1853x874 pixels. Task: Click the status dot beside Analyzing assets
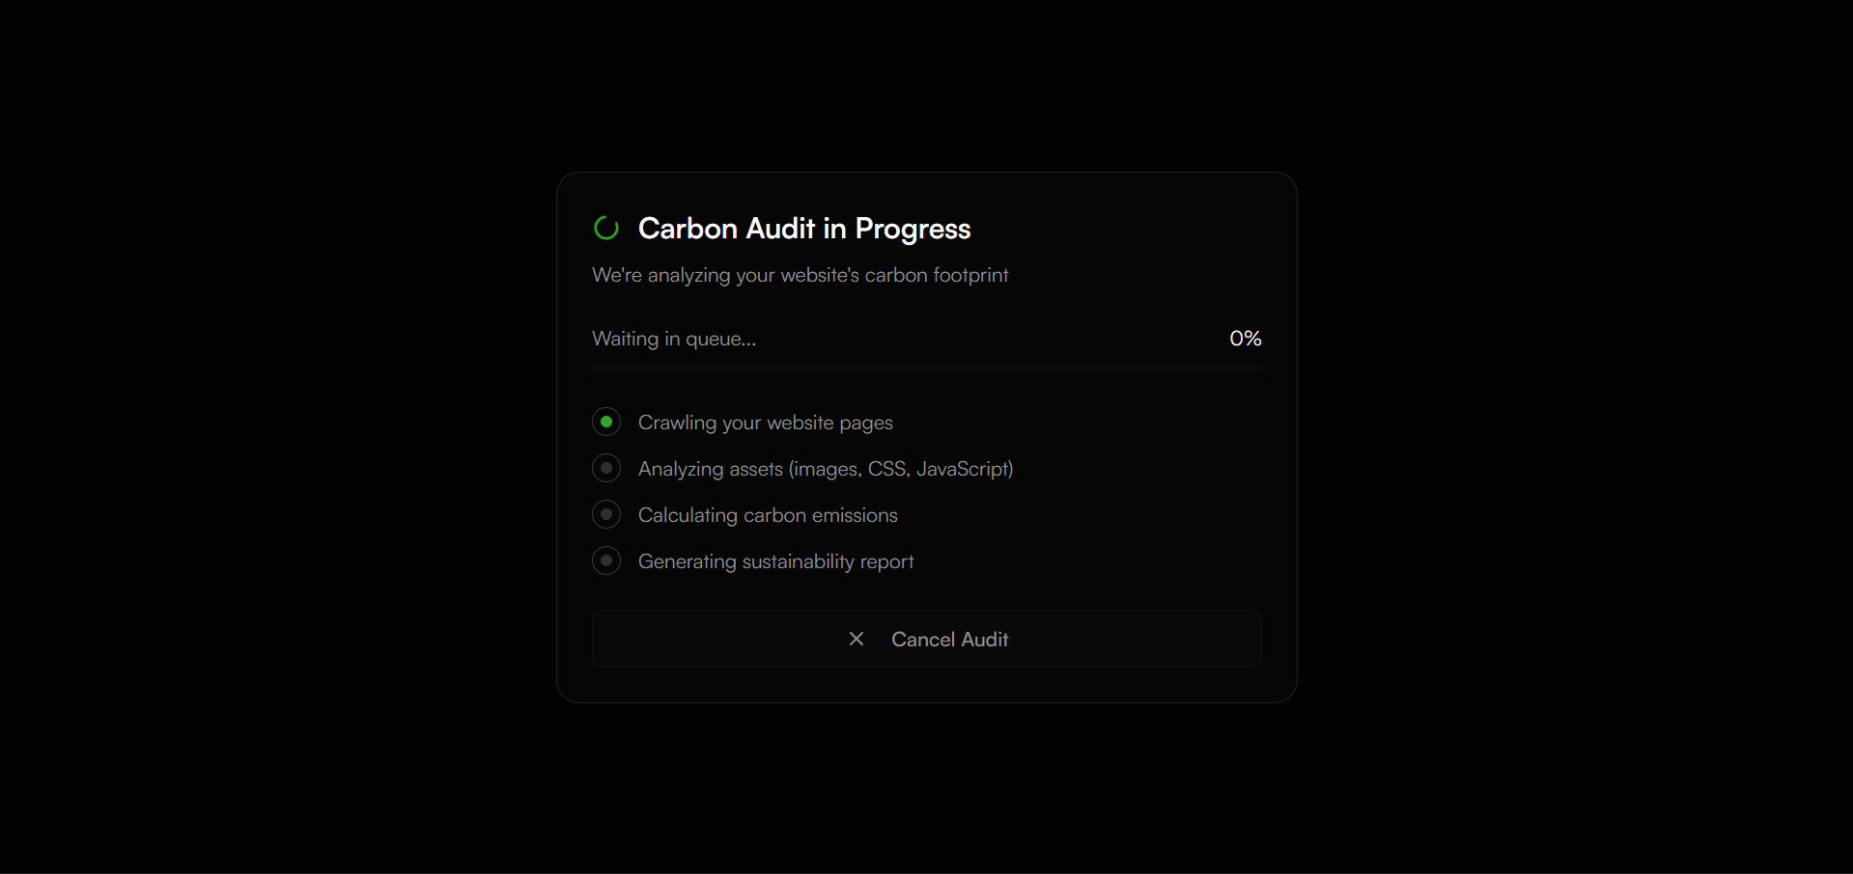[x=606, y=468]
